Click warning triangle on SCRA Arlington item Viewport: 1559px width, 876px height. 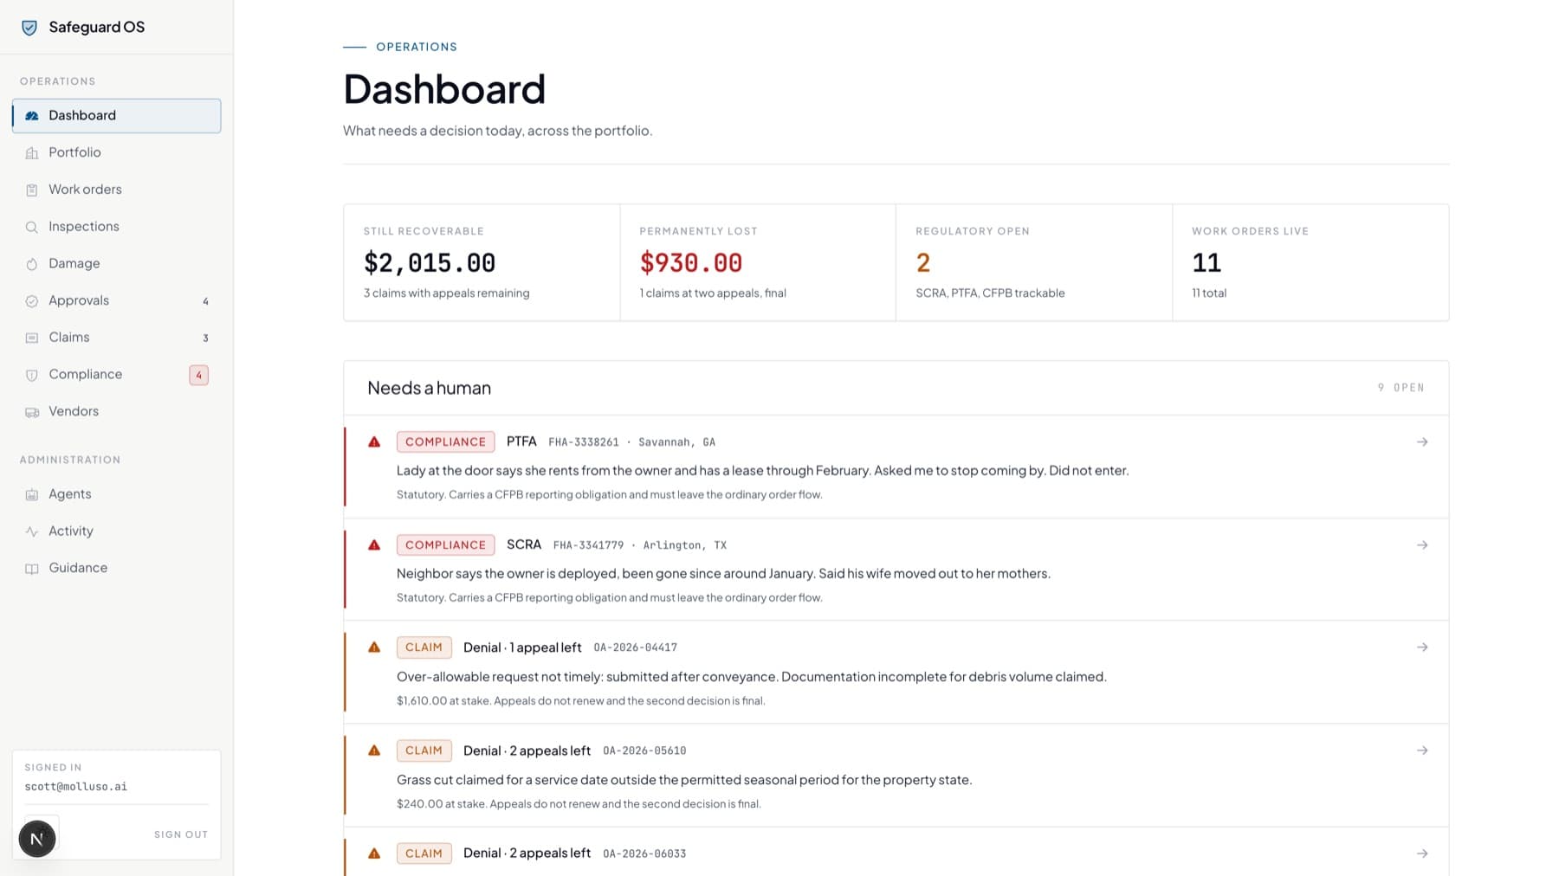(374, 544)
